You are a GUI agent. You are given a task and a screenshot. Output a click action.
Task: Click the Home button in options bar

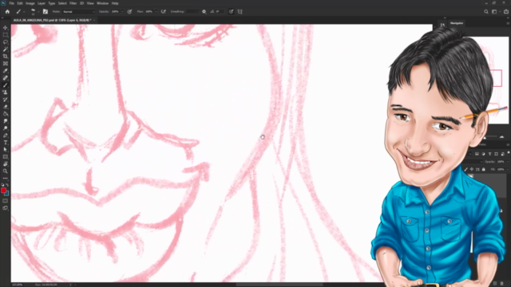click(7, 12)
